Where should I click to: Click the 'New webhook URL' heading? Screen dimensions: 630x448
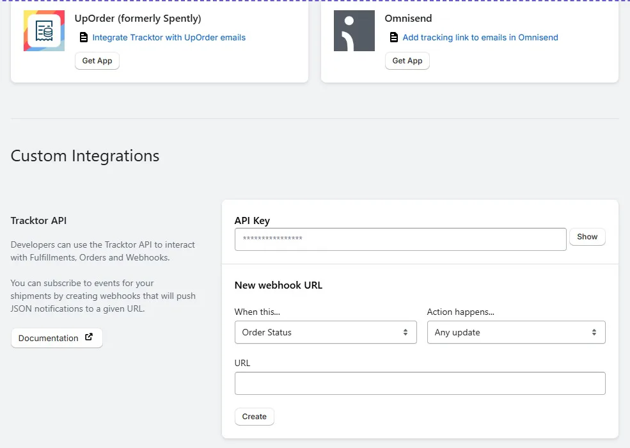(x=278, y=285)
